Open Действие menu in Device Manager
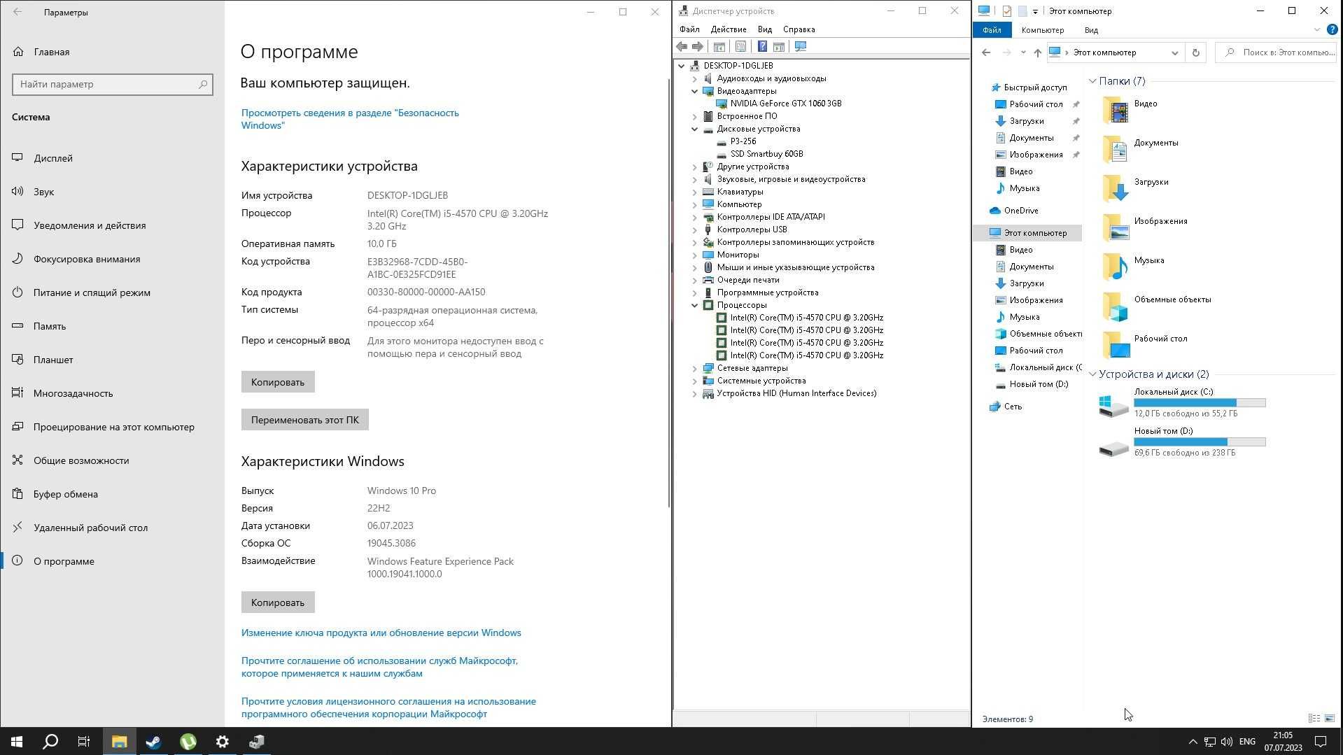1343x755 pixels. (729, 29)
